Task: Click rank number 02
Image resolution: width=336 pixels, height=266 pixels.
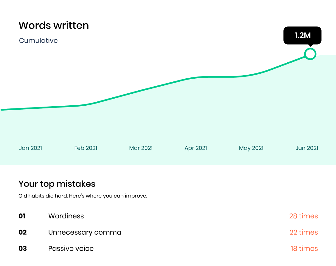Action: (22, 232)
